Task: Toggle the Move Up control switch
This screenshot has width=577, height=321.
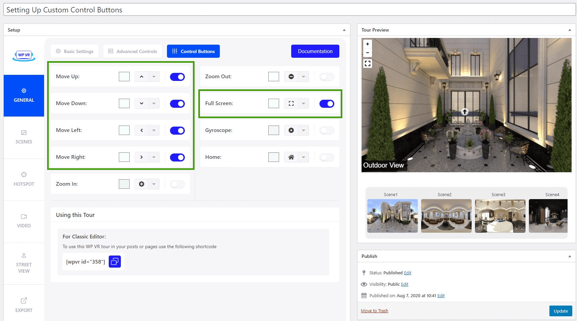Action: click(x=177, y=77)
